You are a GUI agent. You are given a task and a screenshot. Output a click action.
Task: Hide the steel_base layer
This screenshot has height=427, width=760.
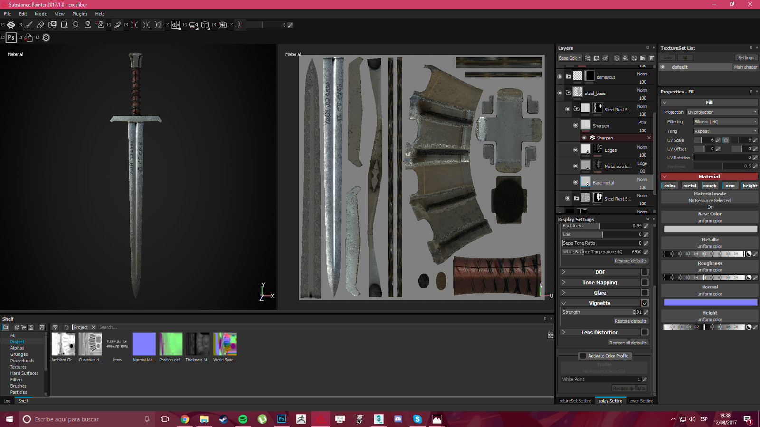click(560, 93)
